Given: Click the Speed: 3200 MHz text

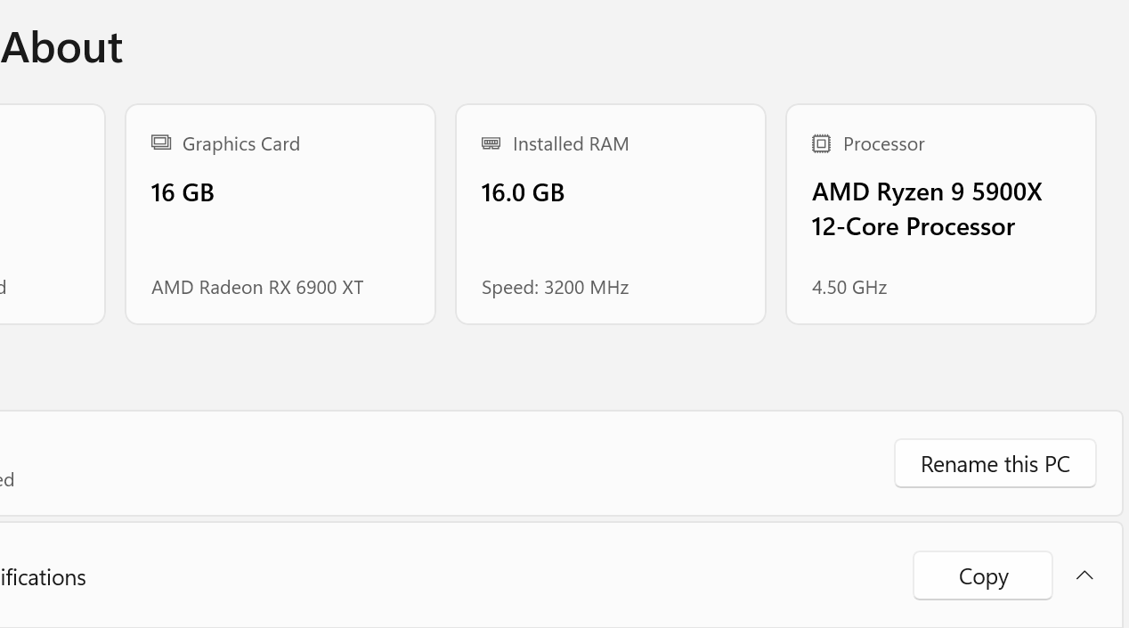Looking at the screenshot, I should (x=555, y=287).
